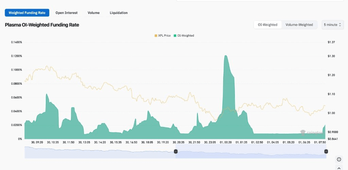Click the right range slider handle

coord(326,151)
